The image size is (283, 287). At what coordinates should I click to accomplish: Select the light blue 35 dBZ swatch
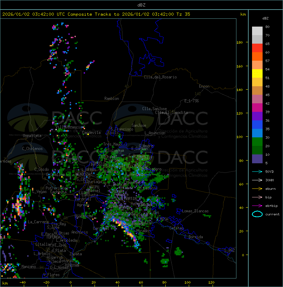(257, 133)
